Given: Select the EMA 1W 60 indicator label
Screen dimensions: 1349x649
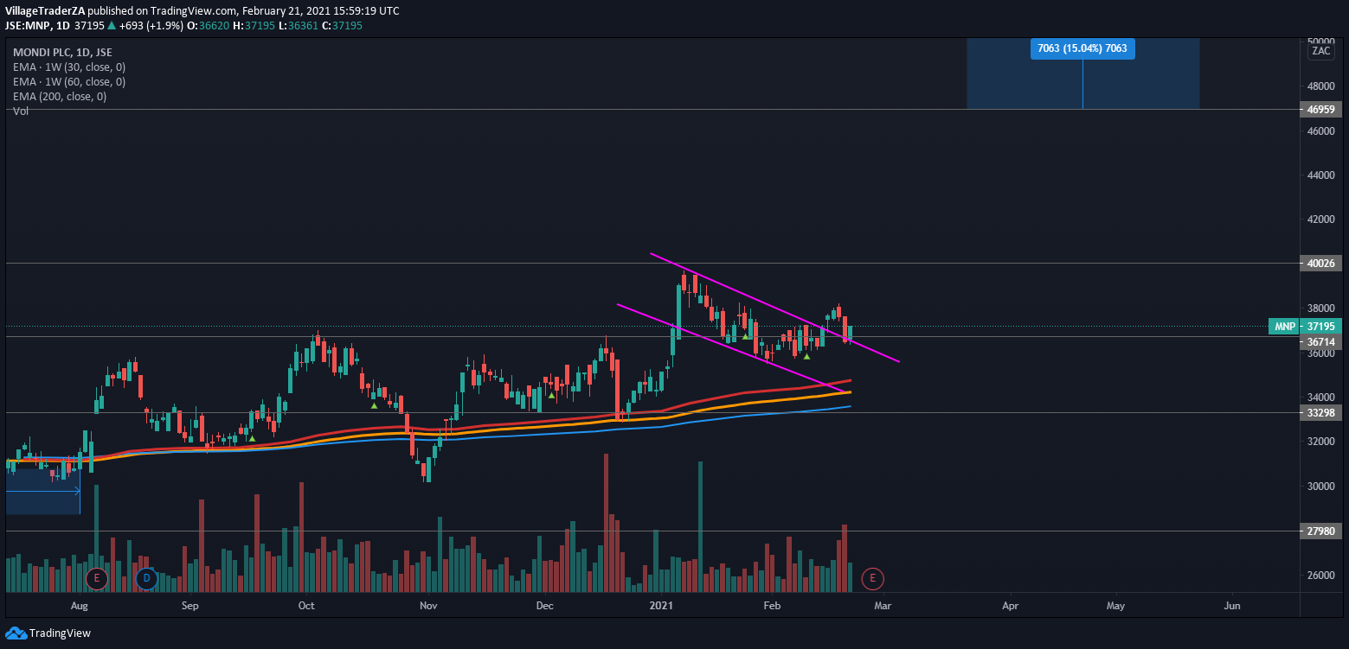Looking at the screenshot, I should pyautogui.click(x=69, y=81).
